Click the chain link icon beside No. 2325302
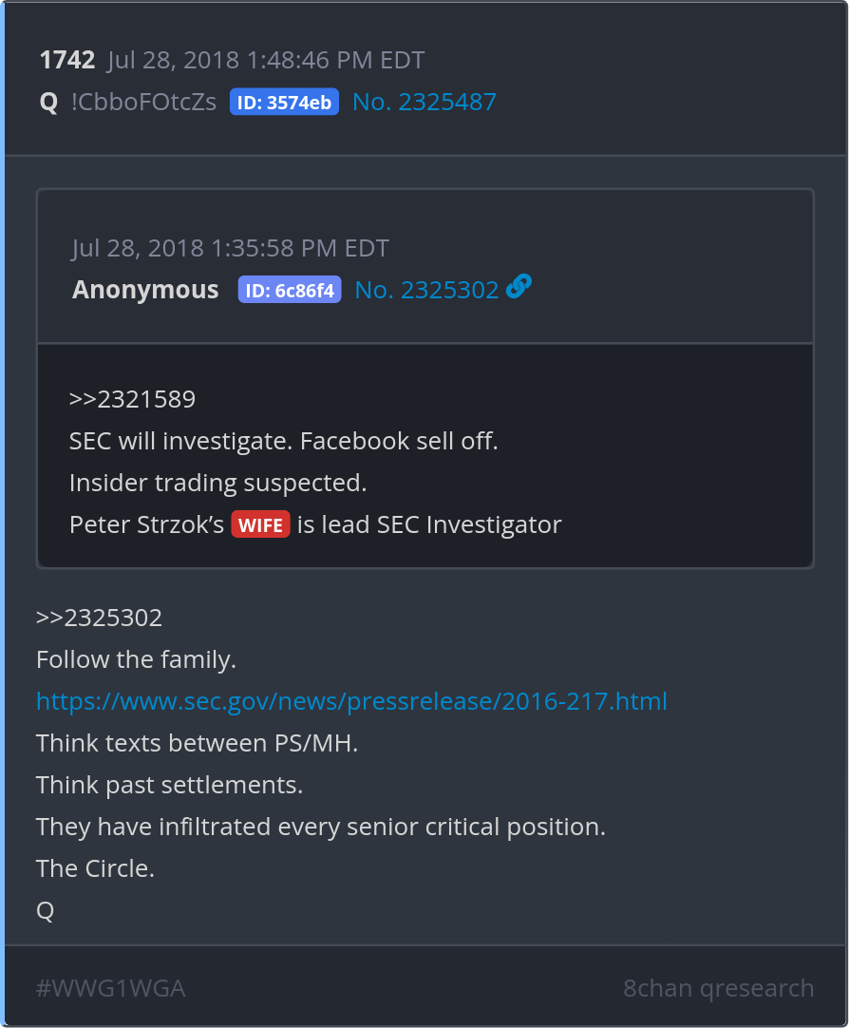This screenshot has width=849, height=1028. click(x=519, y=287)
